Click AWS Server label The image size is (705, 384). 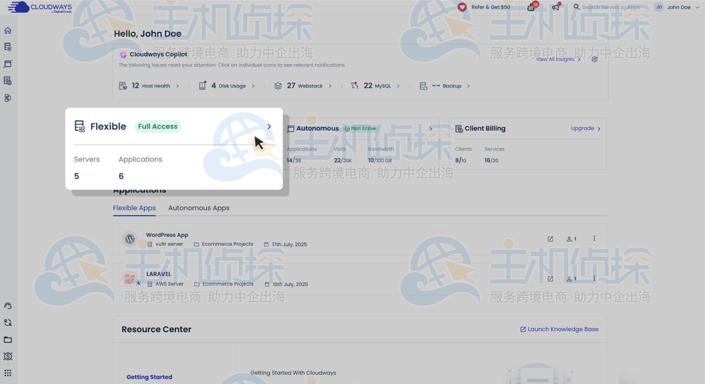[169, 284]
